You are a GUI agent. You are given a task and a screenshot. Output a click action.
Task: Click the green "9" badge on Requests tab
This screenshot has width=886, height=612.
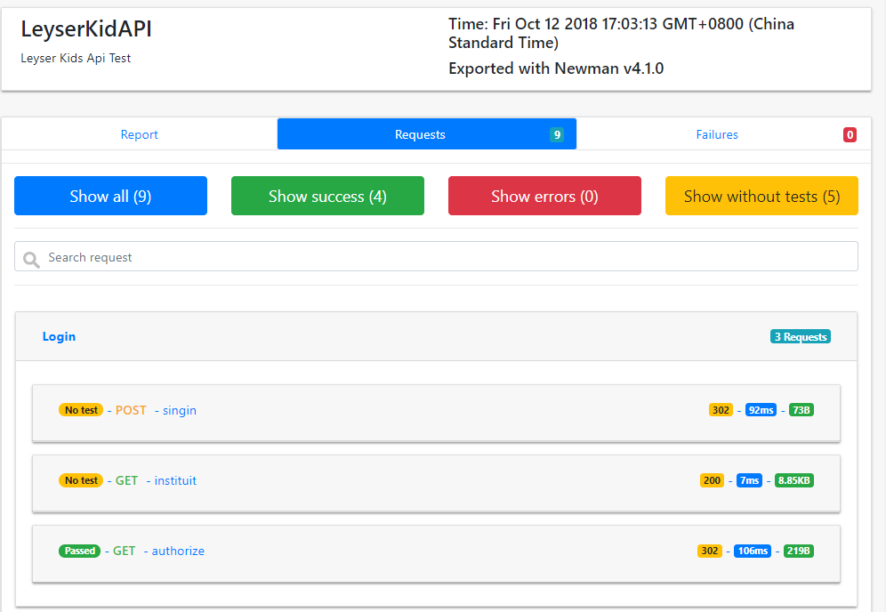[557, 134]
